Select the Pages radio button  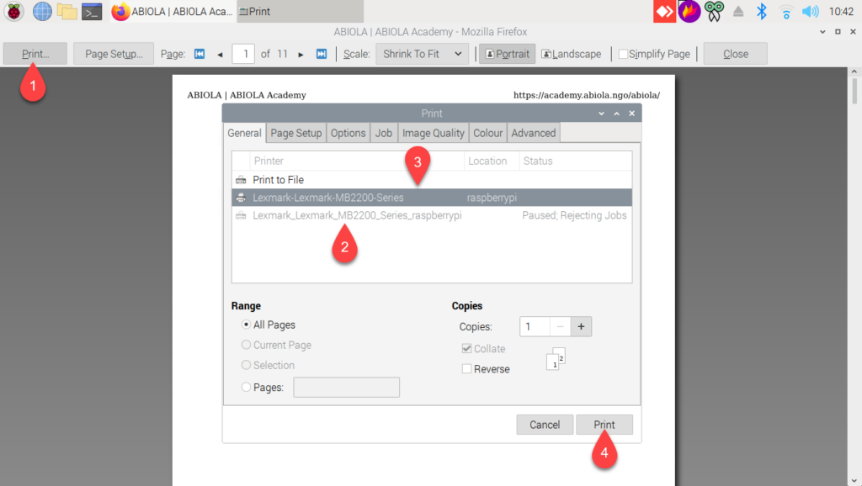tap(246, 387)
